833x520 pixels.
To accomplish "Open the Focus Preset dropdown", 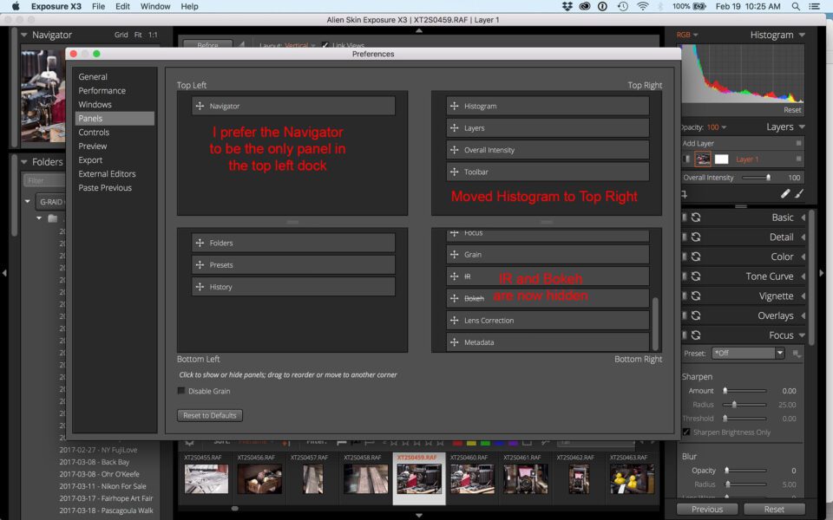I will click(749, 354).
